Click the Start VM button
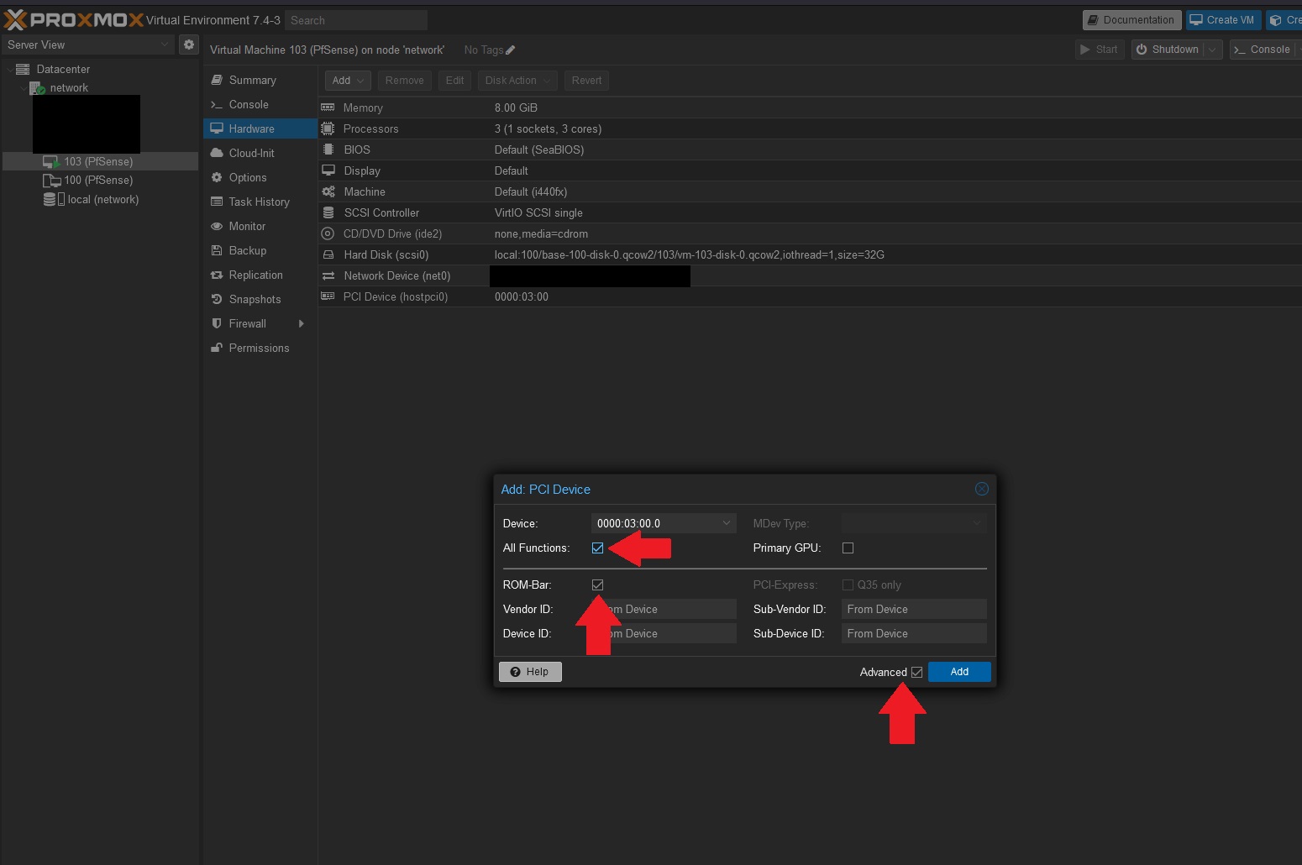The height and width of the screenshot is (865, 1302). point(1100,50)
